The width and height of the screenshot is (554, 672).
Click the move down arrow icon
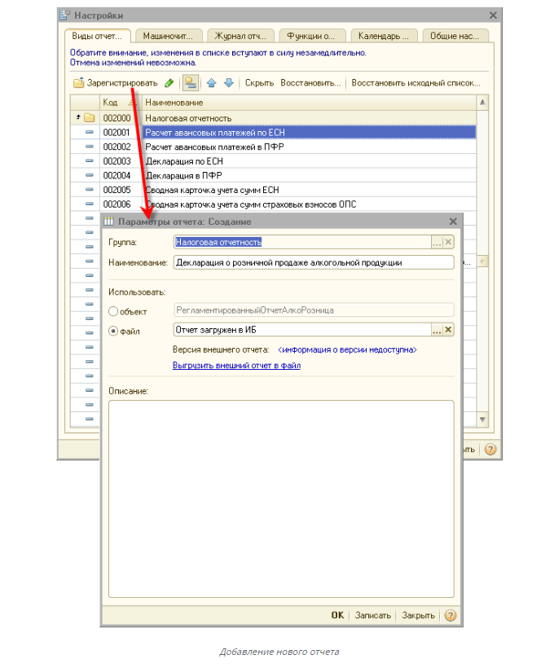point(229,83)
